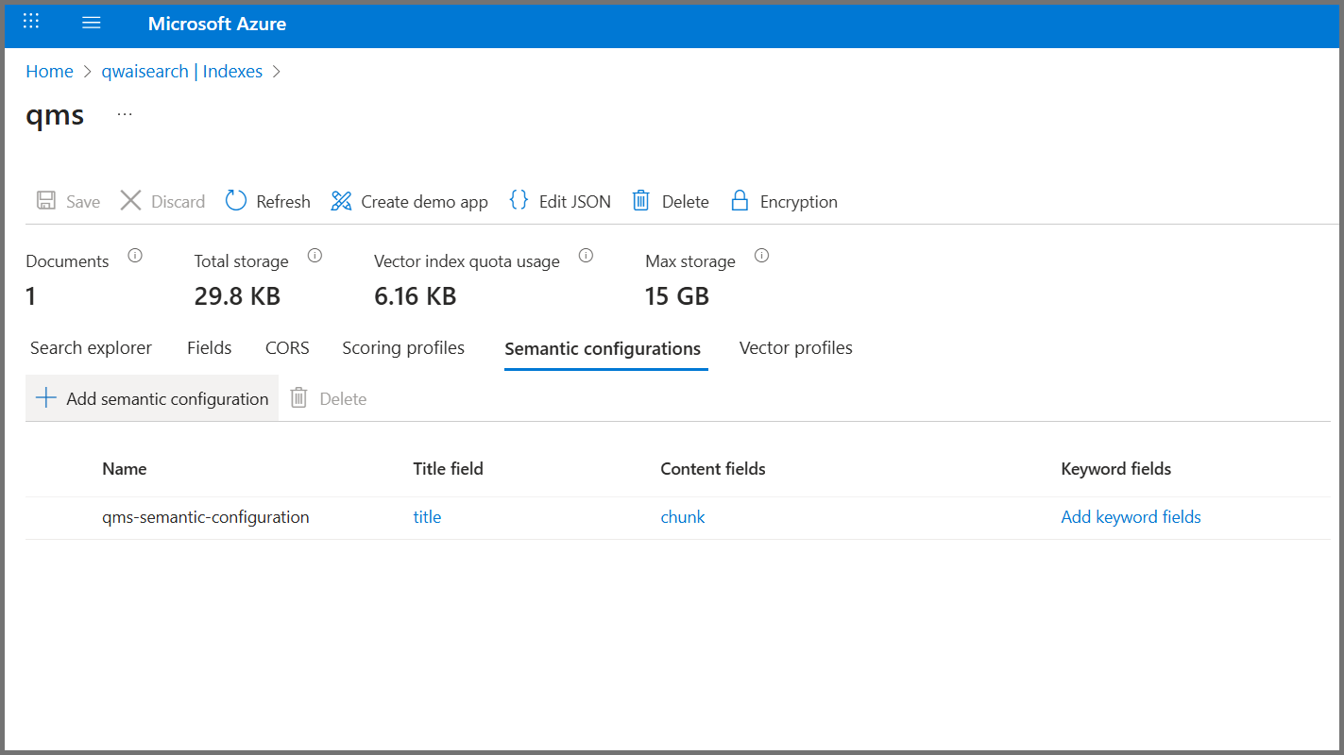
Task: Open the app launcher waffle icon
Action: click(x=31, y=23)
